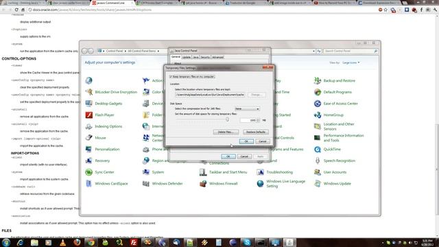The image size is (439, 247).
Task: Expand the Control Panel address bar dropdown
Action: click(x=313, y=51)
